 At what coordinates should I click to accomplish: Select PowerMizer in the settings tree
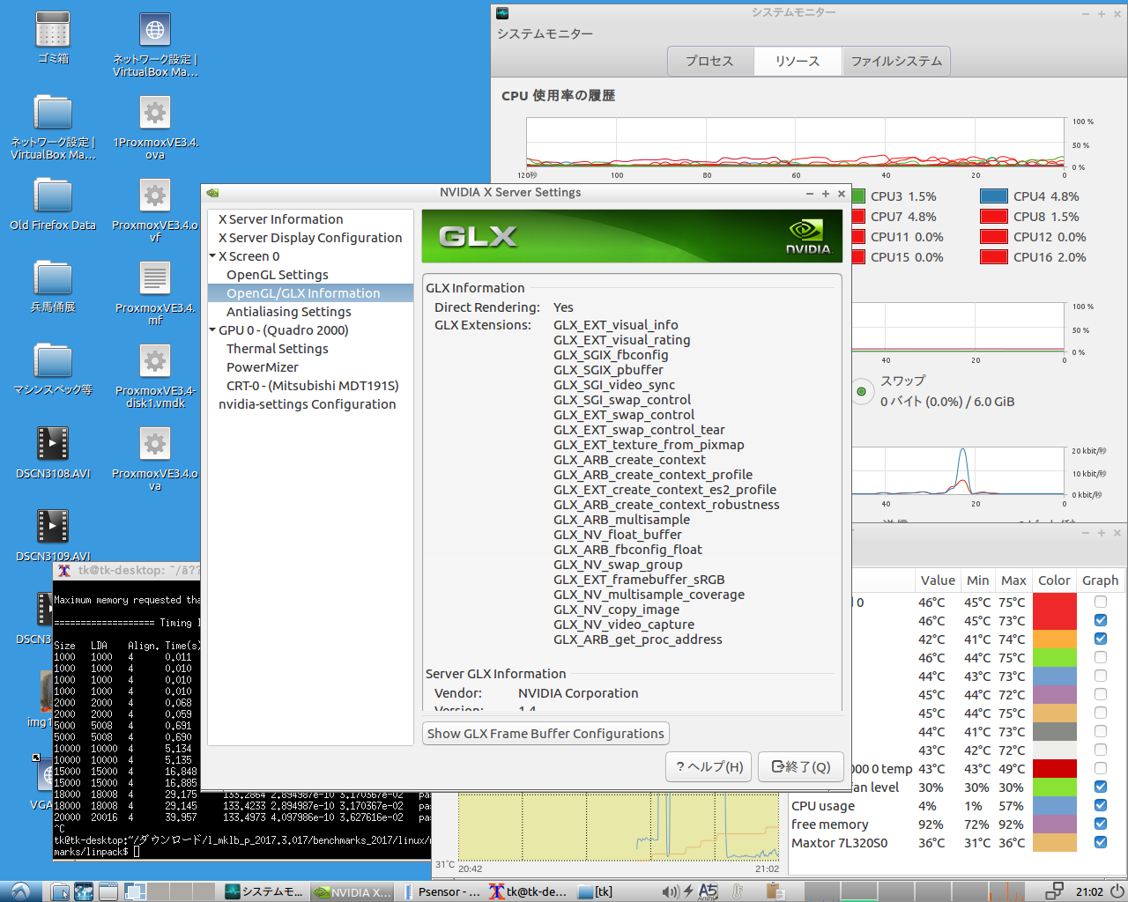(262, 367)
